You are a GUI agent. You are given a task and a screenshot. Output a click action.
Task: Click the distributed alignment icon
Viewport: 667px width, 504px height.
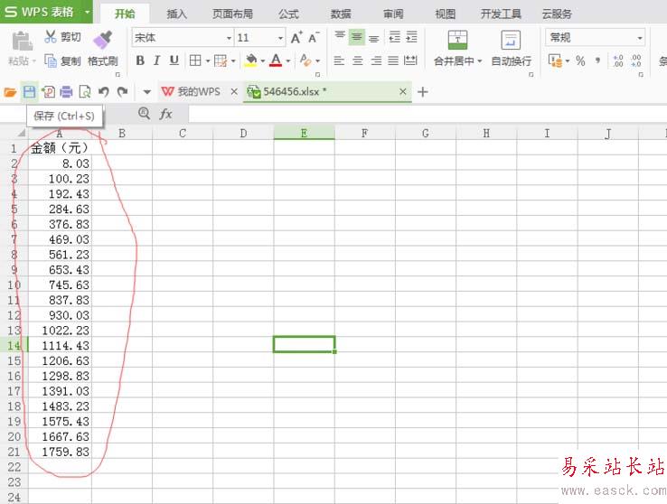tap(410, 61)
